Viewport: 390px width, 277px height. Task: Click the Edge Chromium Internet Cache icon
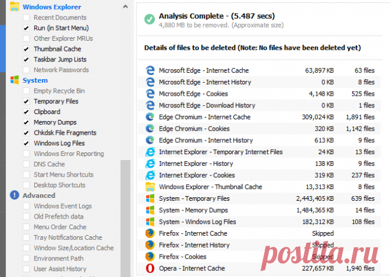[150, 117]
